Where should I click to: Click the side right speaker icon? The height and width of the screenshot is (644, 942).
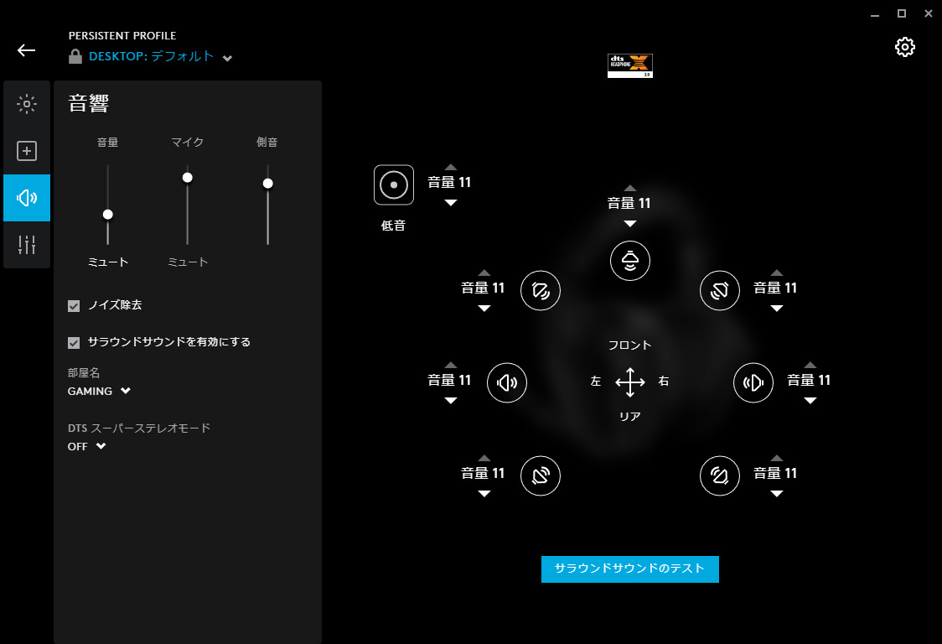(753, 382)
